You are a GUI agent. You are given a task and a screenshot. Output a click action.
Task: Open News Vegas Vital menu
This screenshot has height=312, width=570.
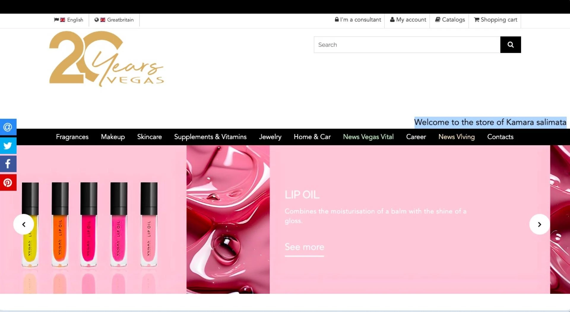tap(368, 137)
